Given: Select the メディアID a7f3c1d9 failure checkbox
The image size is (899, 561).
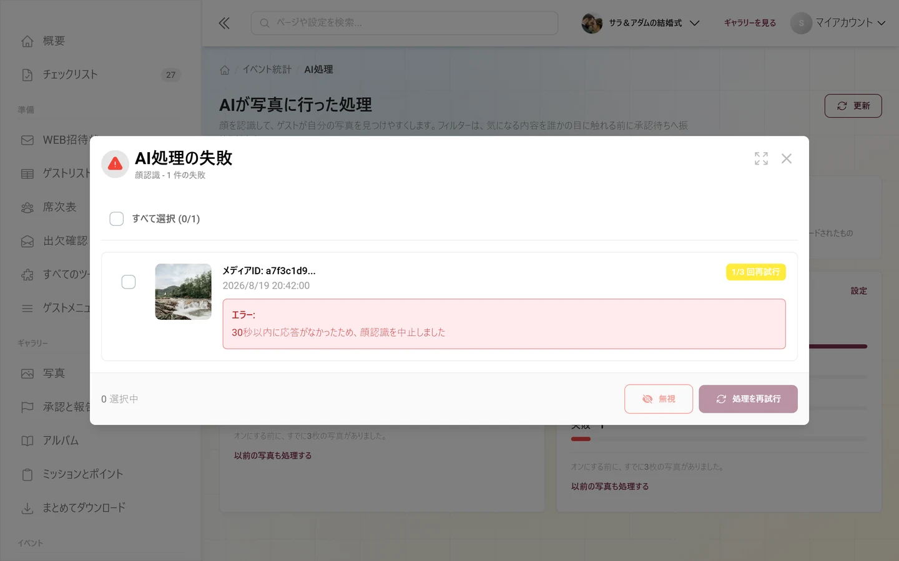Looking at the screenshot, I should [129, 282].
